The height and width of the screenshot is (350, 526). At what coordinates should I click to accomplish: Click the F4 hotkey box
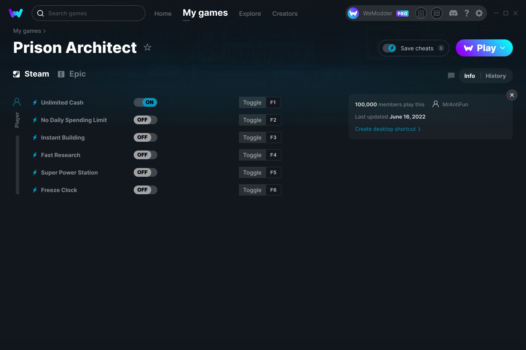point(274,155)
